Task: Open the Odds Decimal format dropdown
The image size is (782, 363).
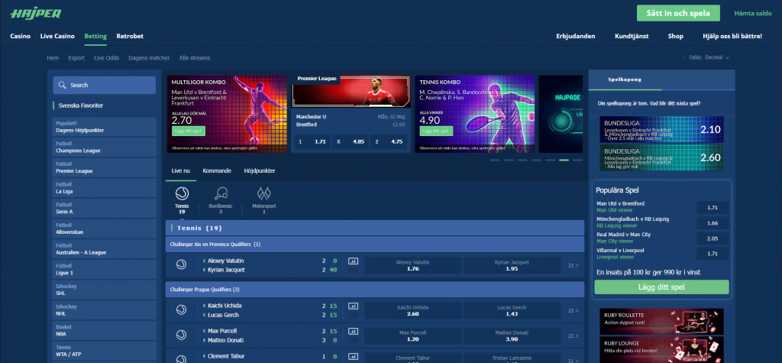Action: click(x=709, y=57)
